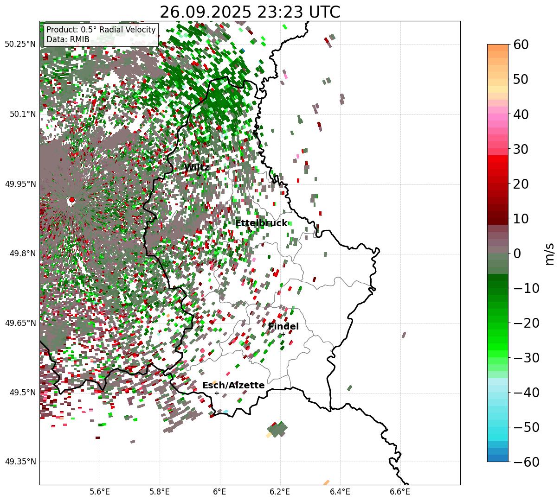Click the colorbar label 40
This screenshot has height=501, width=560.
point(521,114)
